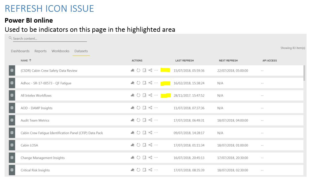The image size is (310, 185).
Task: Schedule refresh for CSDR Cabin Crew dataset
Action: point(145,70)
